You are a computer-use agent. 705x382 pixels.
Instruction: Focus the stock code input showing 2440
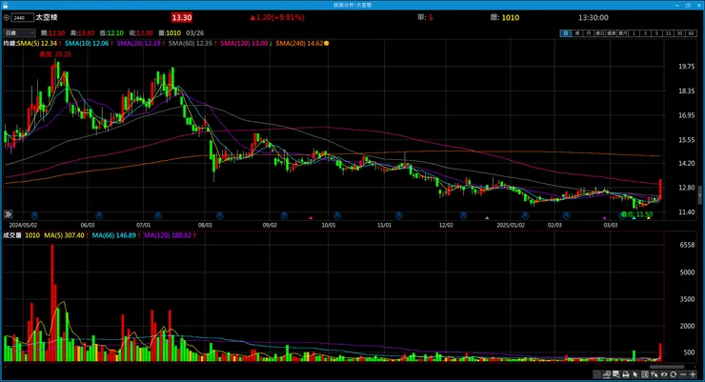pos(23,17)
